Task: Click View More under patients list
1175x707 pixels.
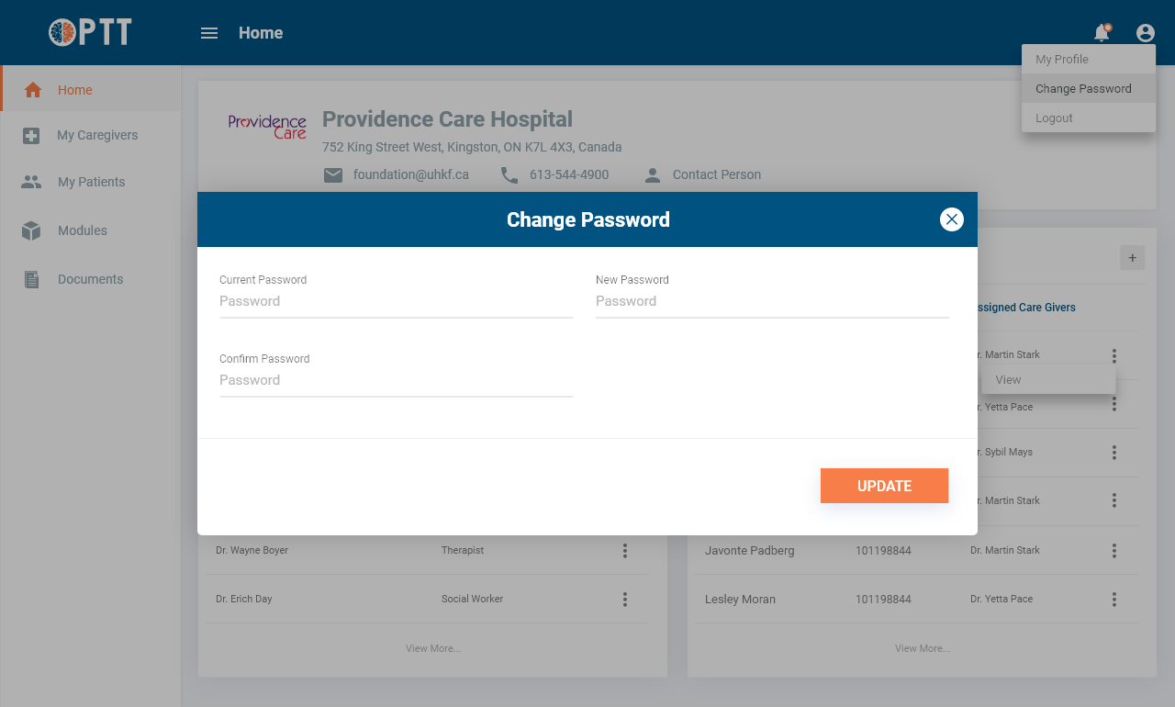Action: point(922,648)
